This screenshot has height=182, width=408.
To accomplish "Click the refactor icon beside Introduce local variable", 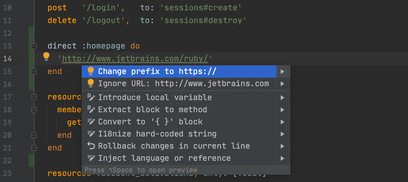I will tap(91, 97).
